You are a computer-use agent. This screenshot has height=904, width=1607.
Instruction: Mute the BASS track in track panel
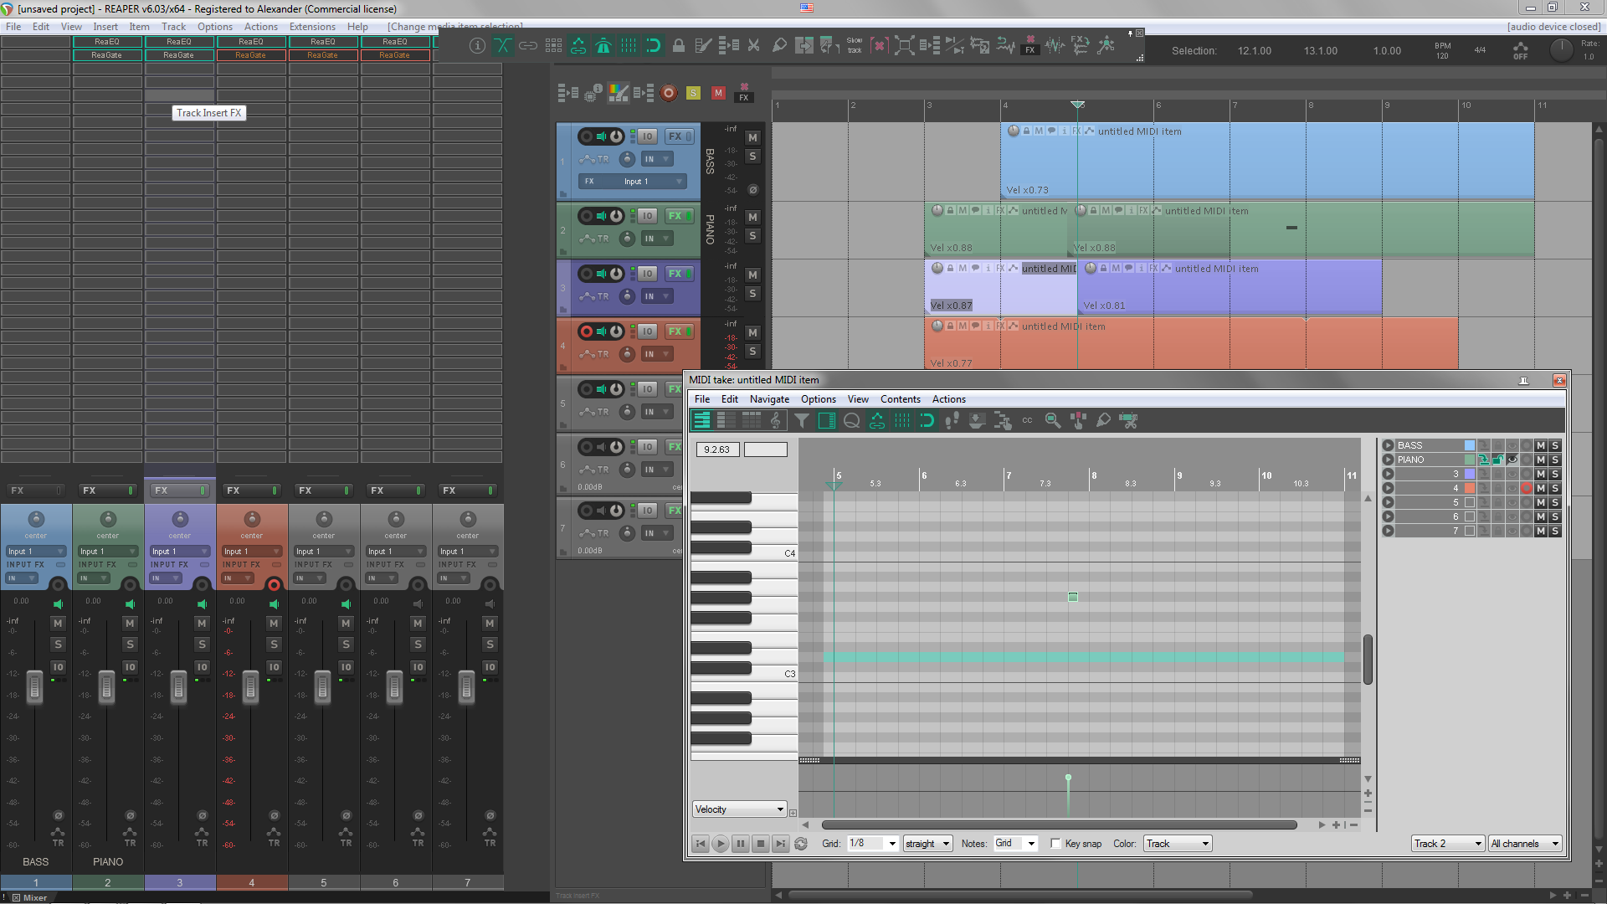tap(752, 137)
